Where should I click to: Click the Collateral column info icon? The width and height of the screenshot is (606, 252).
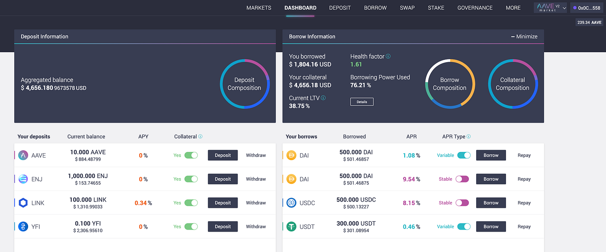click(200, 136)
